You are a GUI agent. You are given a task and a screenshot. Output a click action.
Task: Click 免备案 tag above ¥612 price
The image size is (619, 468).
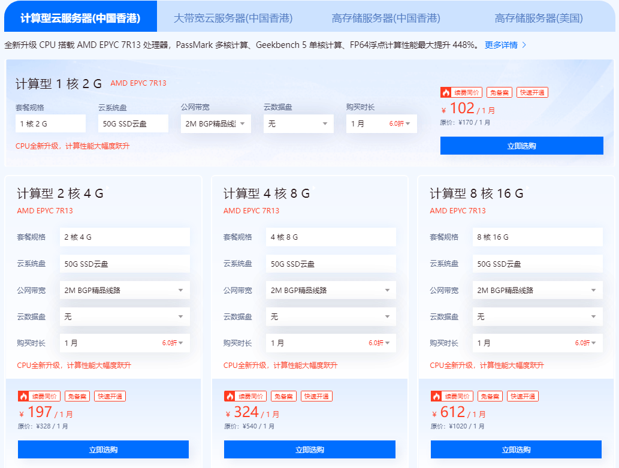[490, 396]
